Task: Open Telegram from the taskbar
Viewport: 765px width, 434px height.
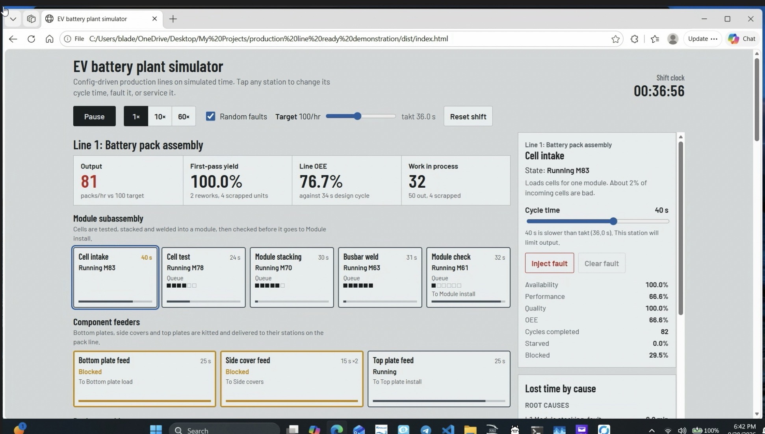Action: (x=425, y=429)
